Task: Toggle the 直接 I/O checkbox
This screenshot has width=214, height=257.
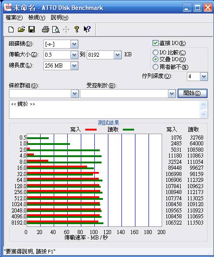Action: [155, 43]
